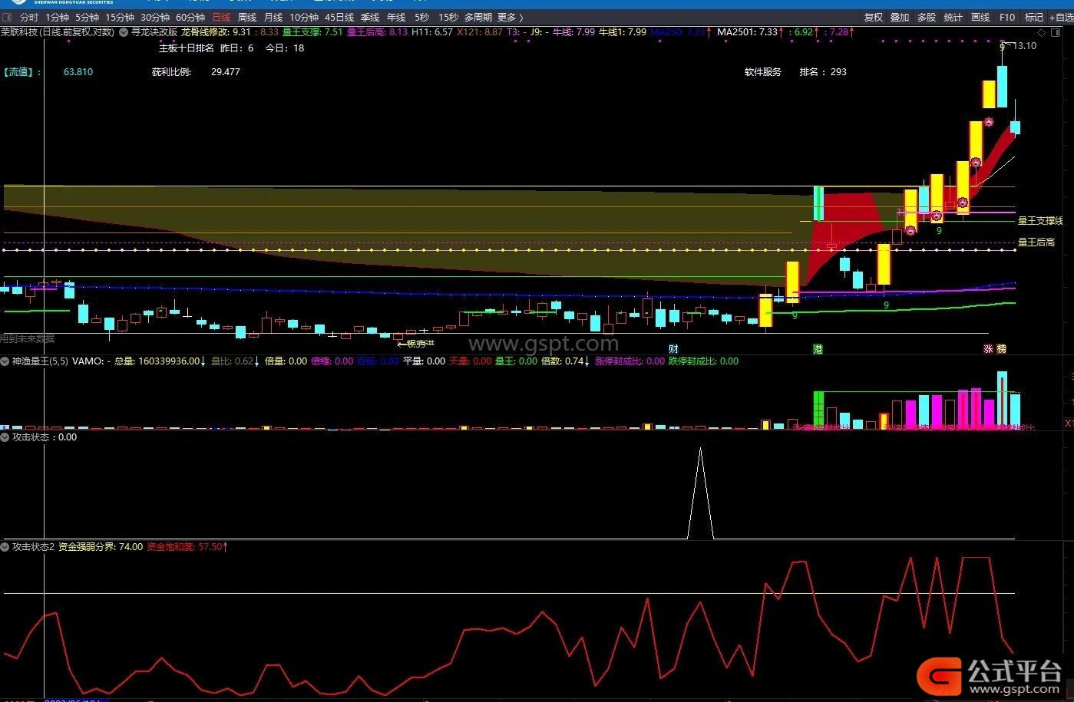
Task: Click the 复权 adjustment button
Action: tap(874, 17)
